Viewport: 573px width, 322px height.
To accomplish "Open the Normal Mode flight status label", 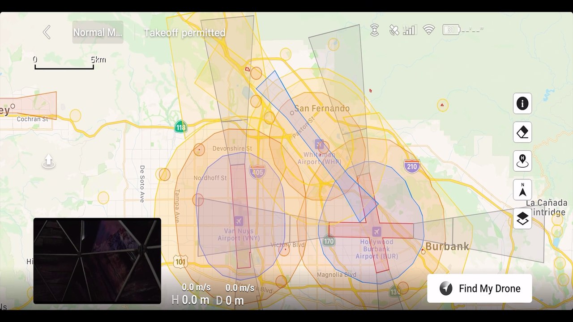I will pos(98,32).
